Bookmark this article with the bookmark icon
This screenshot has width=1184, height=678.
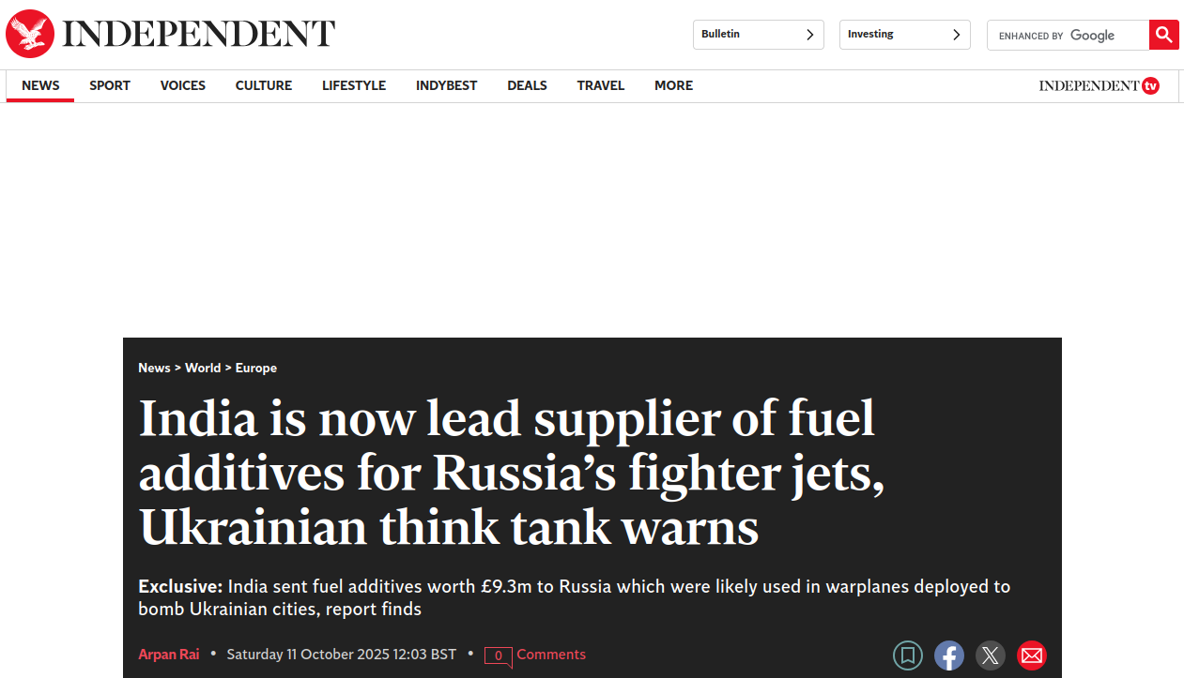coord(908,655)
